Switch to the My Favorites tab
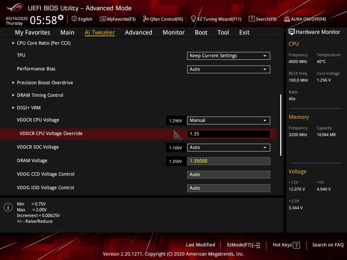Image resolution: width=347 pixels, height=260 pixels. click(x=33, y=32)
